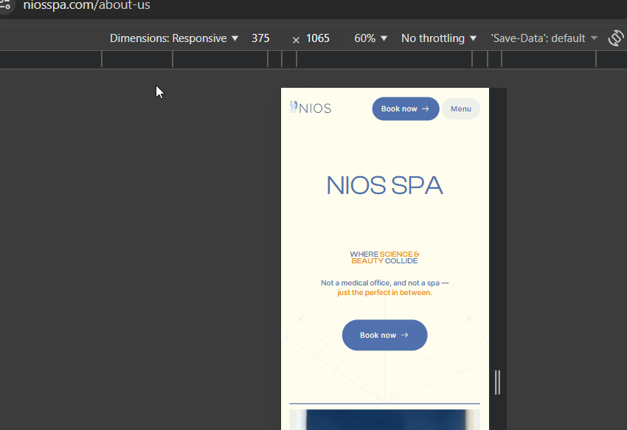627x430 pixels.
Task: Expand the 'Save-Data': default dropdown
Action: (544, 38)
